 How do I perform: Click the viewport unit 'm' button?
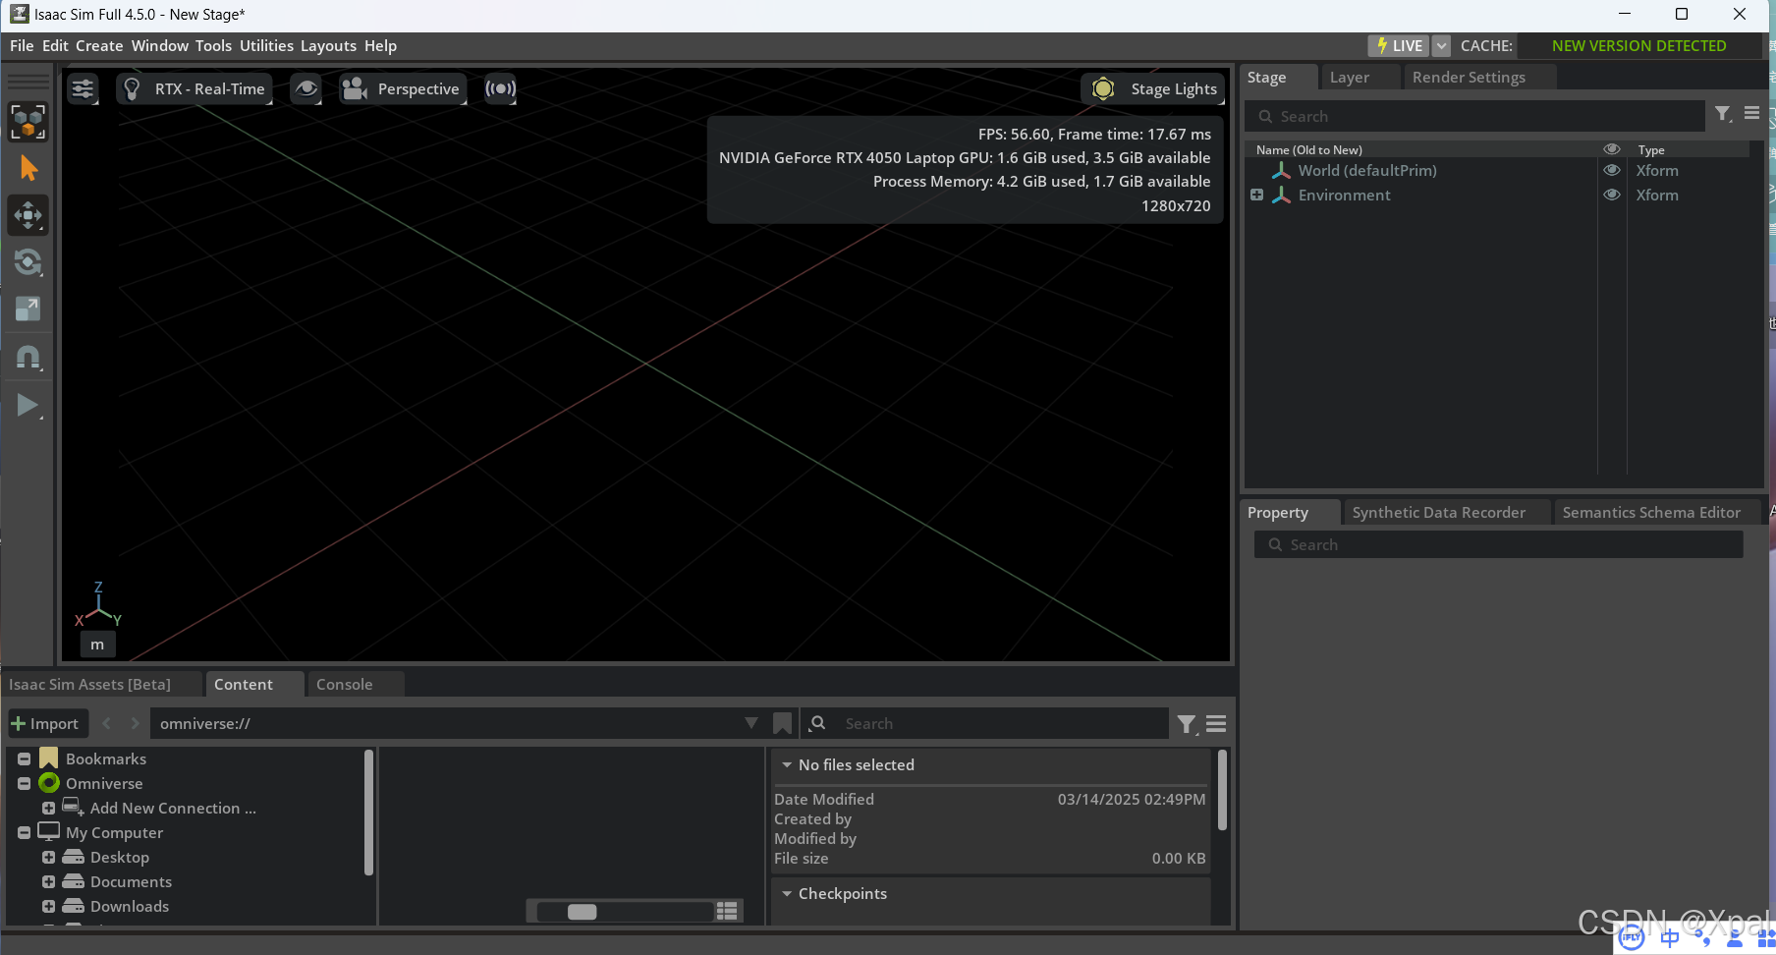coord(97,645)
